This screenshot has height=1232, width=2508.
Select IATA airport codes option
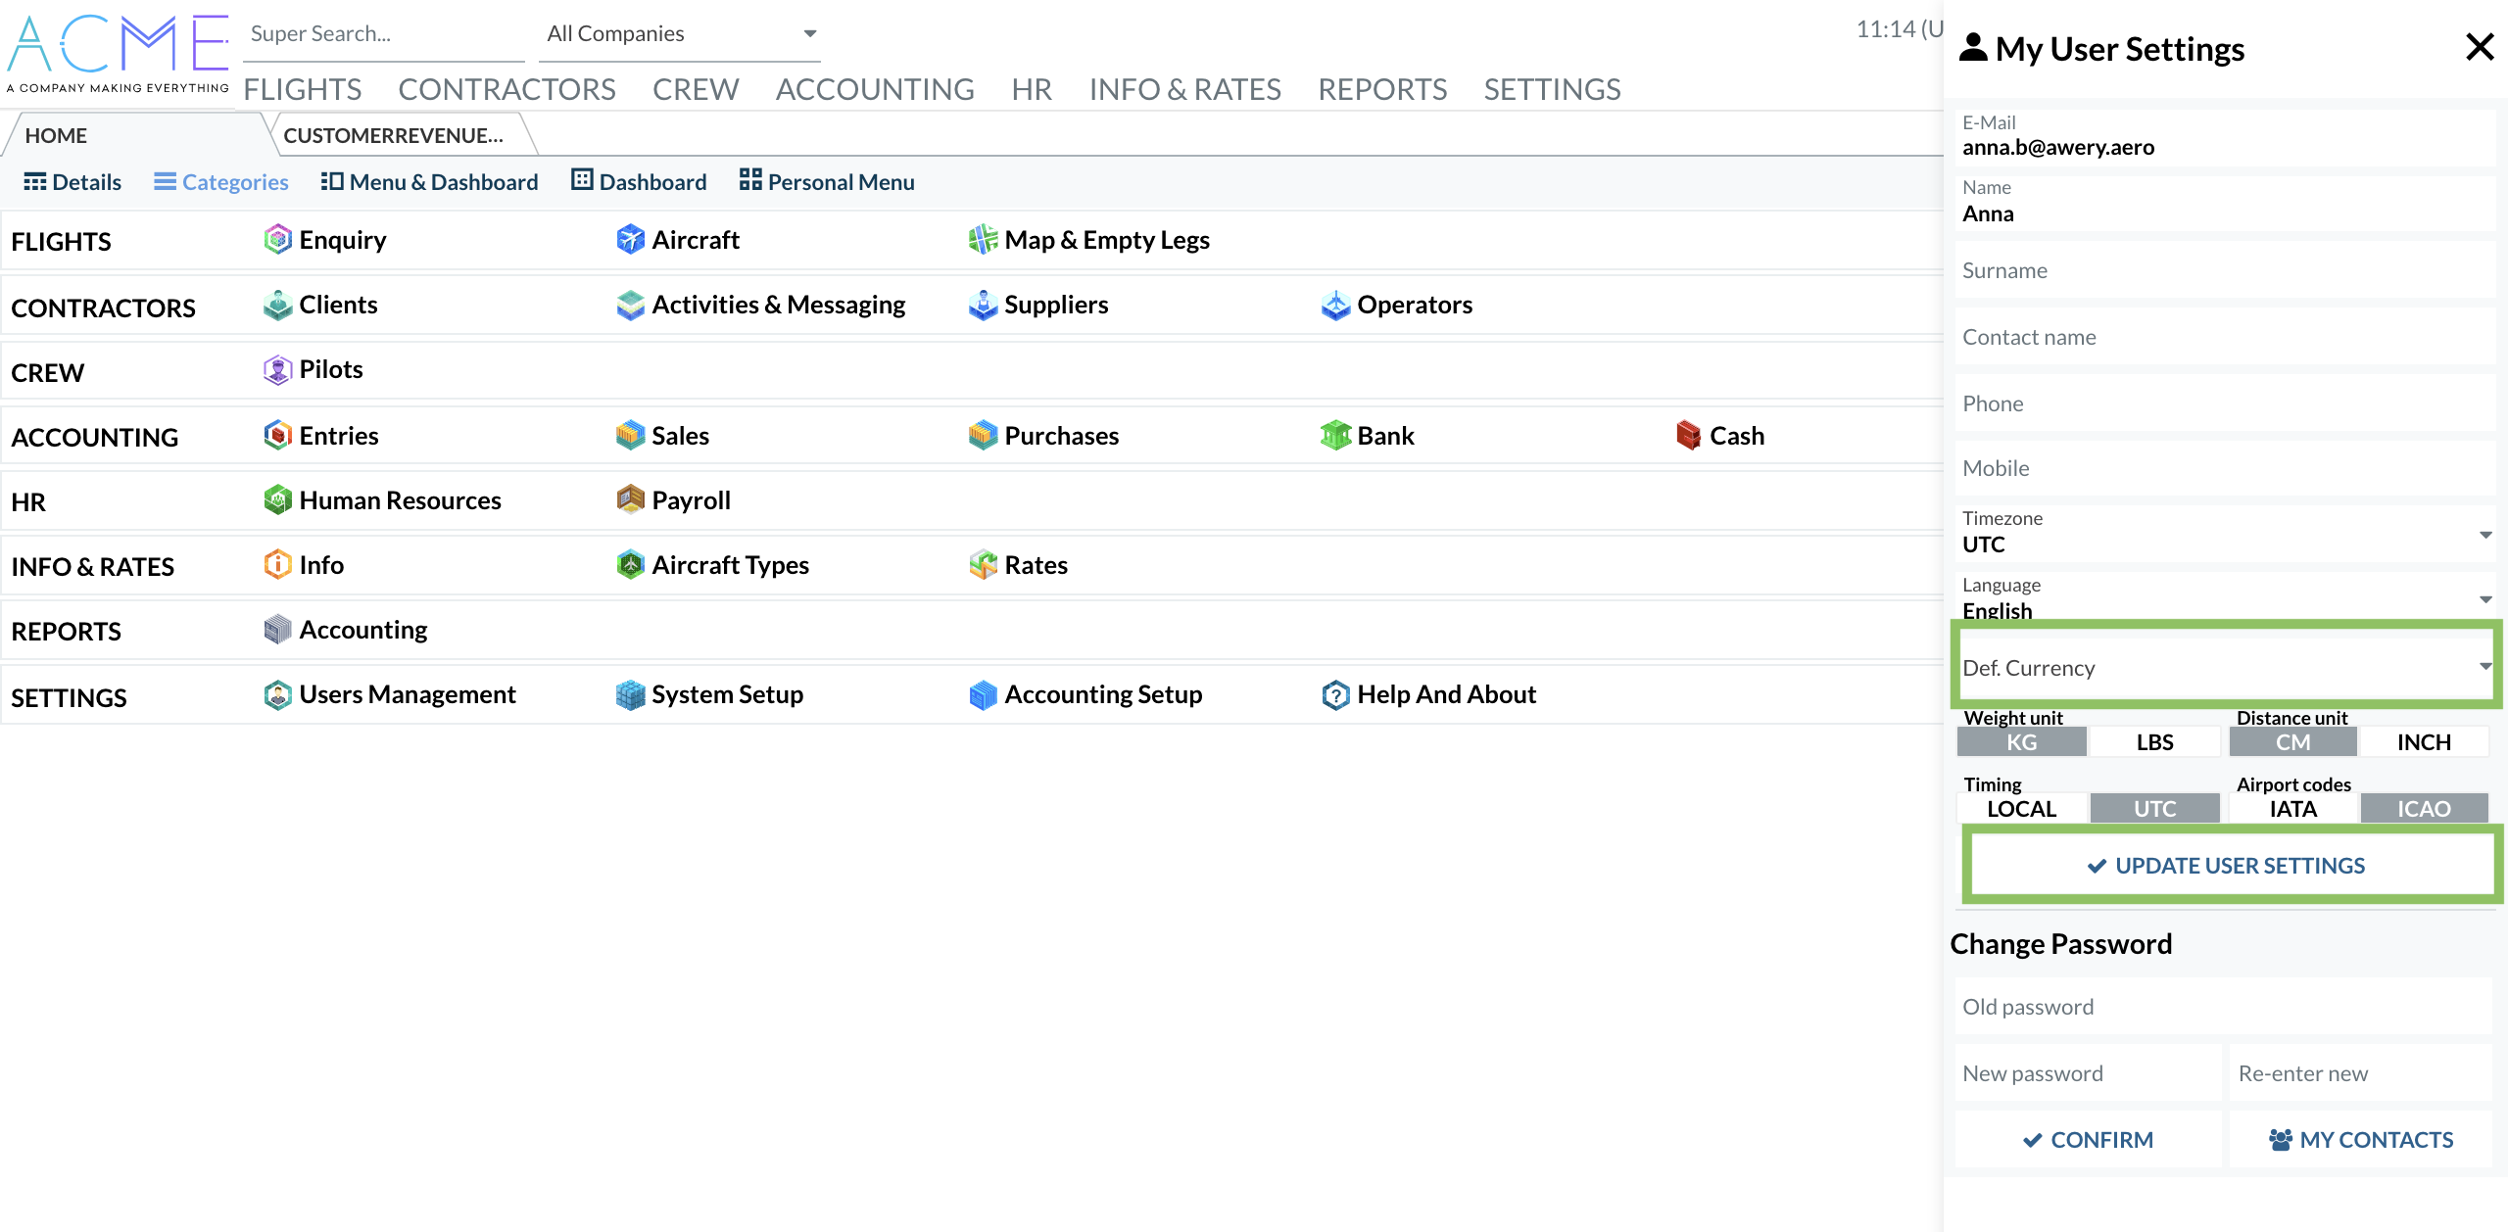point(2292,809)
